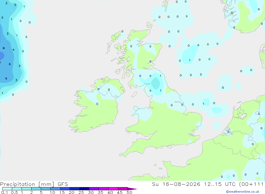265x194 pixels.
Task: Click the legend swatch between 15 and 20
Action: point(65,189)
